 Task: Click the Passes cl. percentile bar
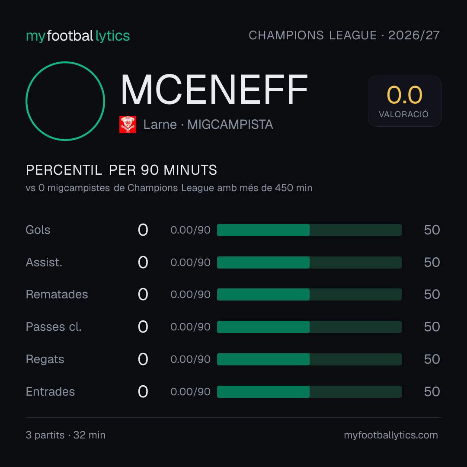point(309,327)
